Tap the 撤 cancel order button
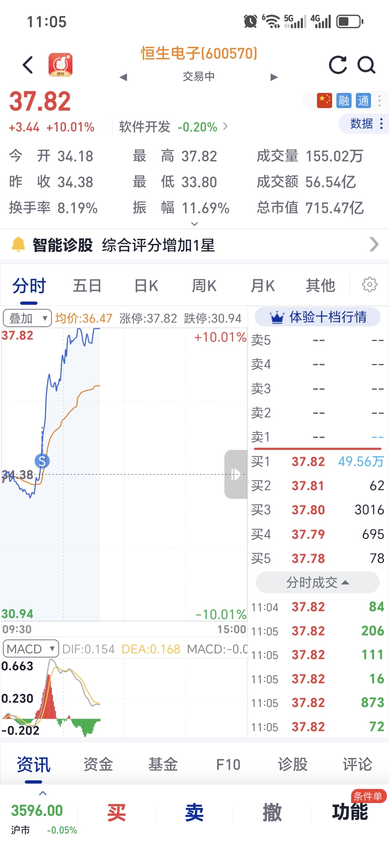 [x=272, y=813]
